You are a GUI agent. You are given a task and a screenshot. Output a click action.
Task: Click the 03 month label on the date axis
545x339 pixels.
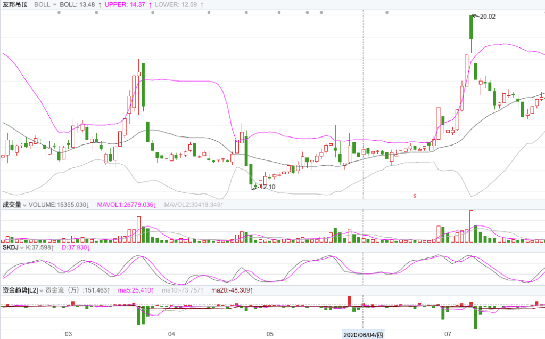pyautogui.click(x=69, y=334)
